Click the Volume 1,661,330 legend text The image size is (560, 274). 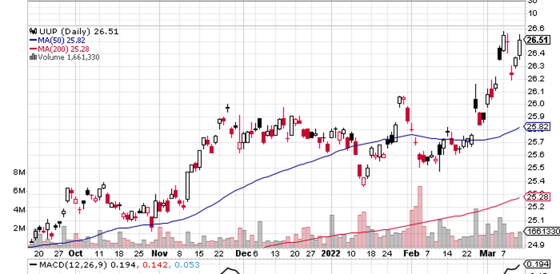click(x=69, y=57)
